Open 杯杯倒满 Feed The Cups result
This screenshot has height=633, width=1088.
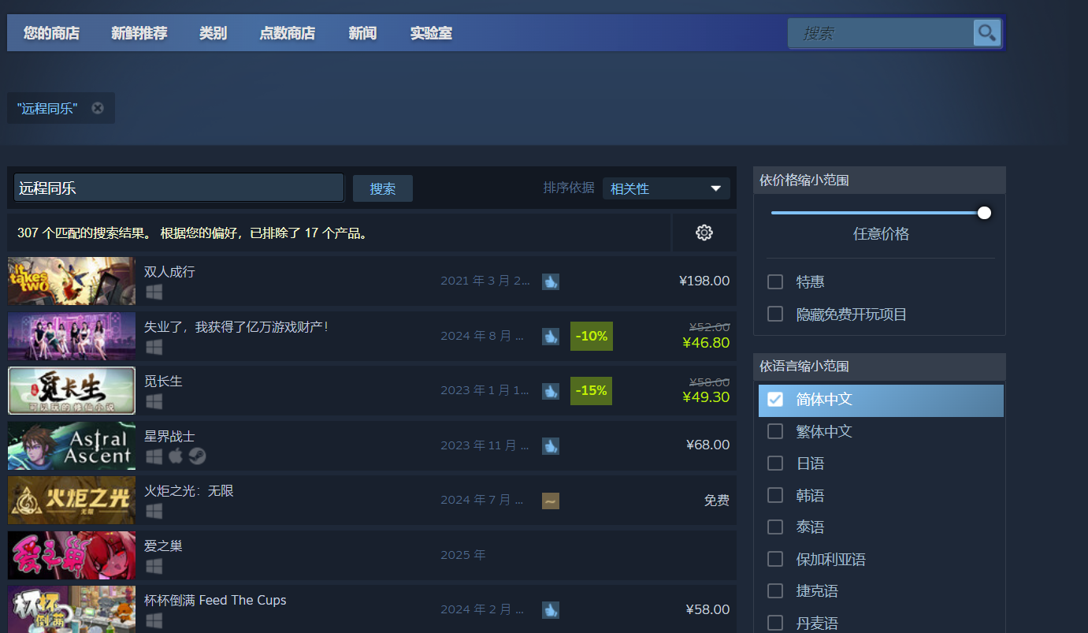click(x=372, y=609)
